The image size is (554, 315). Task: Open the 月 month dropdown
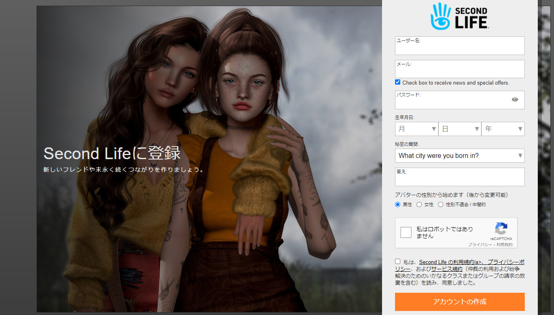pos(417,129)
